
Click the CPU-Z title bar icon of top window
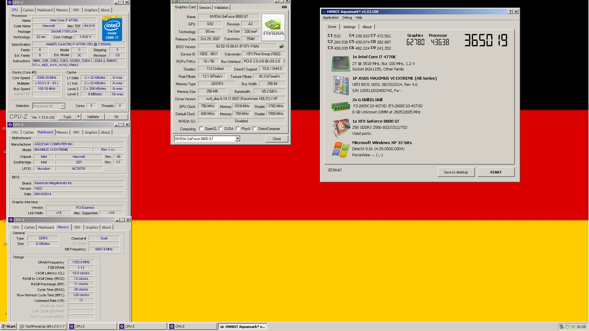pyautogui.click(x=10, y=2)
